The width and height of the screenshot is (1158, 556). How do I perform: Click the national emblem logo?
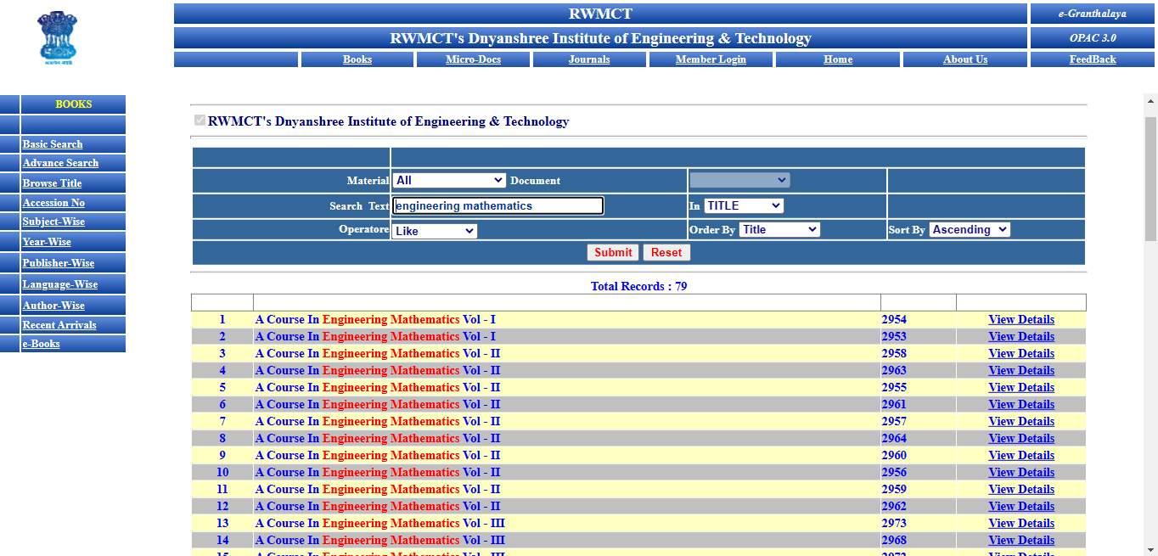[x=57, y=38]
